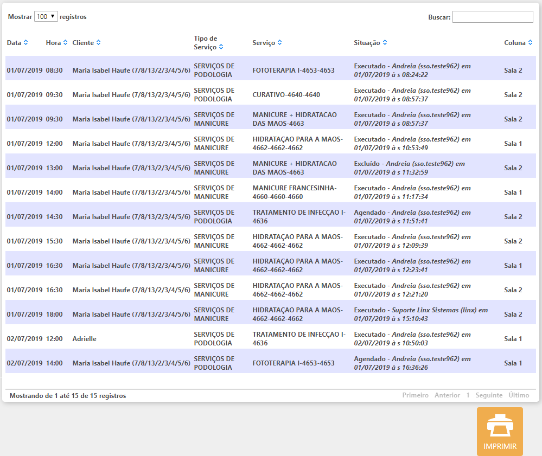
Task: Click Executado status at 12:21:20
Action: (412, 290)
